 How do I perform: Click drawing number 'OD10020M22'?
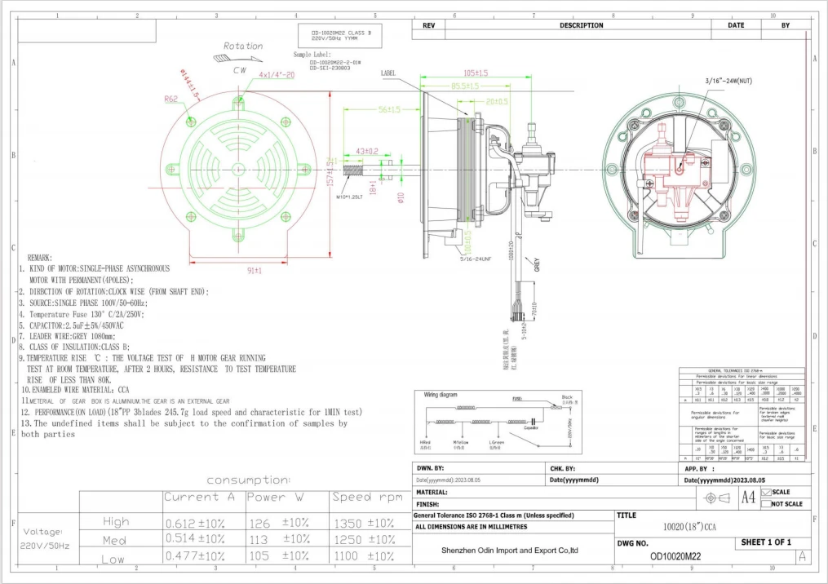click(x=675, y=556)
